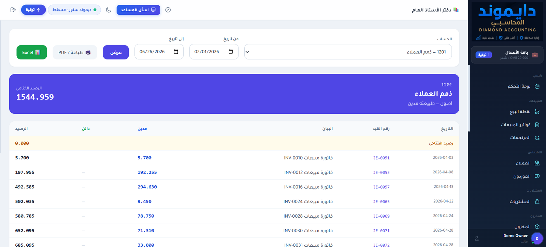Click the logout icon in top bar
Image resolution: width=546 pixels, height=247 pixels.
coord(13,10)
